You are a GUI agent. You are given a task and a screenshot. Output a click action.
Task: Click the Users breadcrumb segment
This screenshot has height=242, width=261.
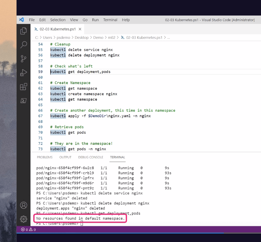pos(47,37)
